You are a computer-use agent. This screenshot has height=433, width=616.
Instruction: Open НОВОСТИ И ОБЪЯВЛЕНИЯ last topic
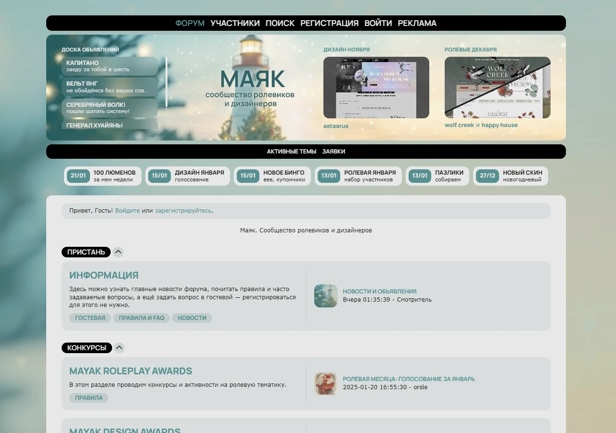point(380,292)
